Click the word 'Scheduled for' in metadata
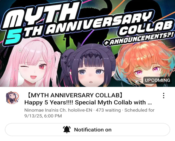Image resolution: width=175 pixels, height=141 pixels. [x=139, y=110]
